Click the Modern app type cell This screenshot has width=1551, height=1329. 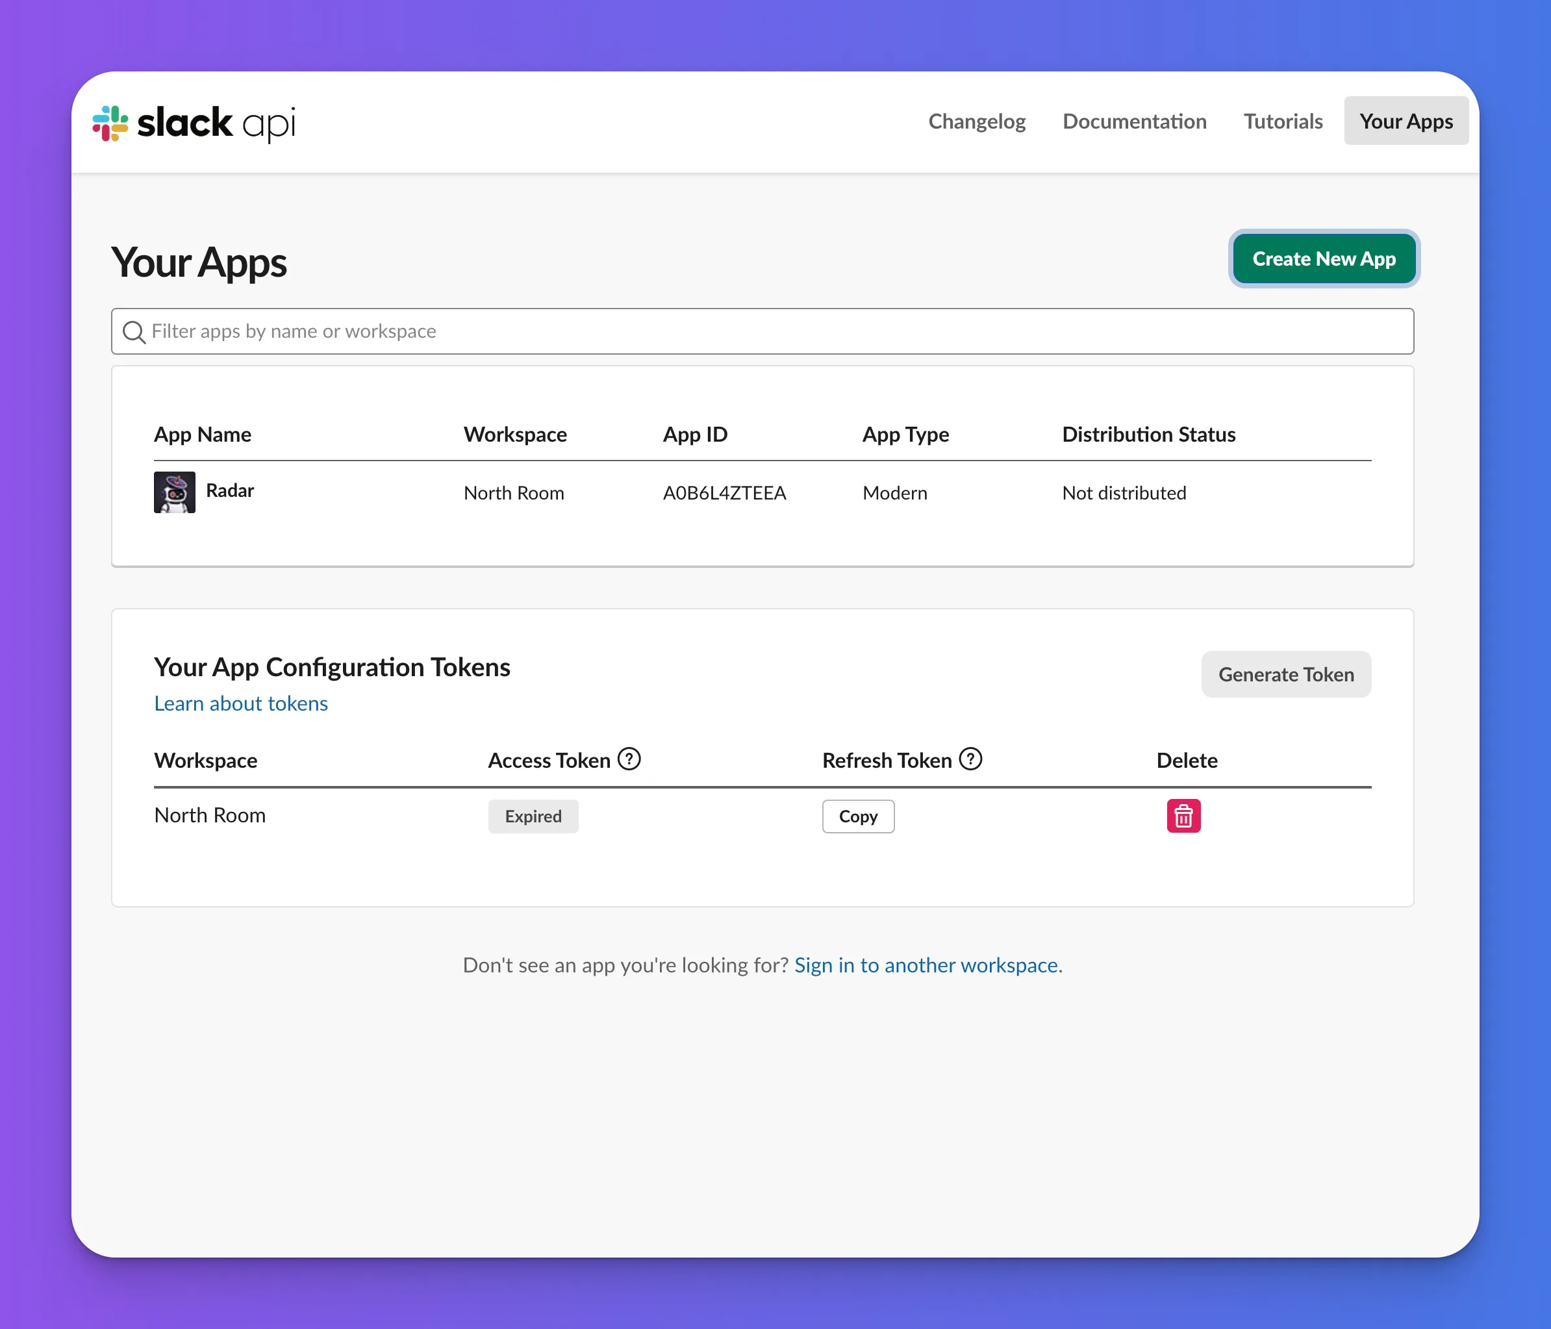(894, 492)
